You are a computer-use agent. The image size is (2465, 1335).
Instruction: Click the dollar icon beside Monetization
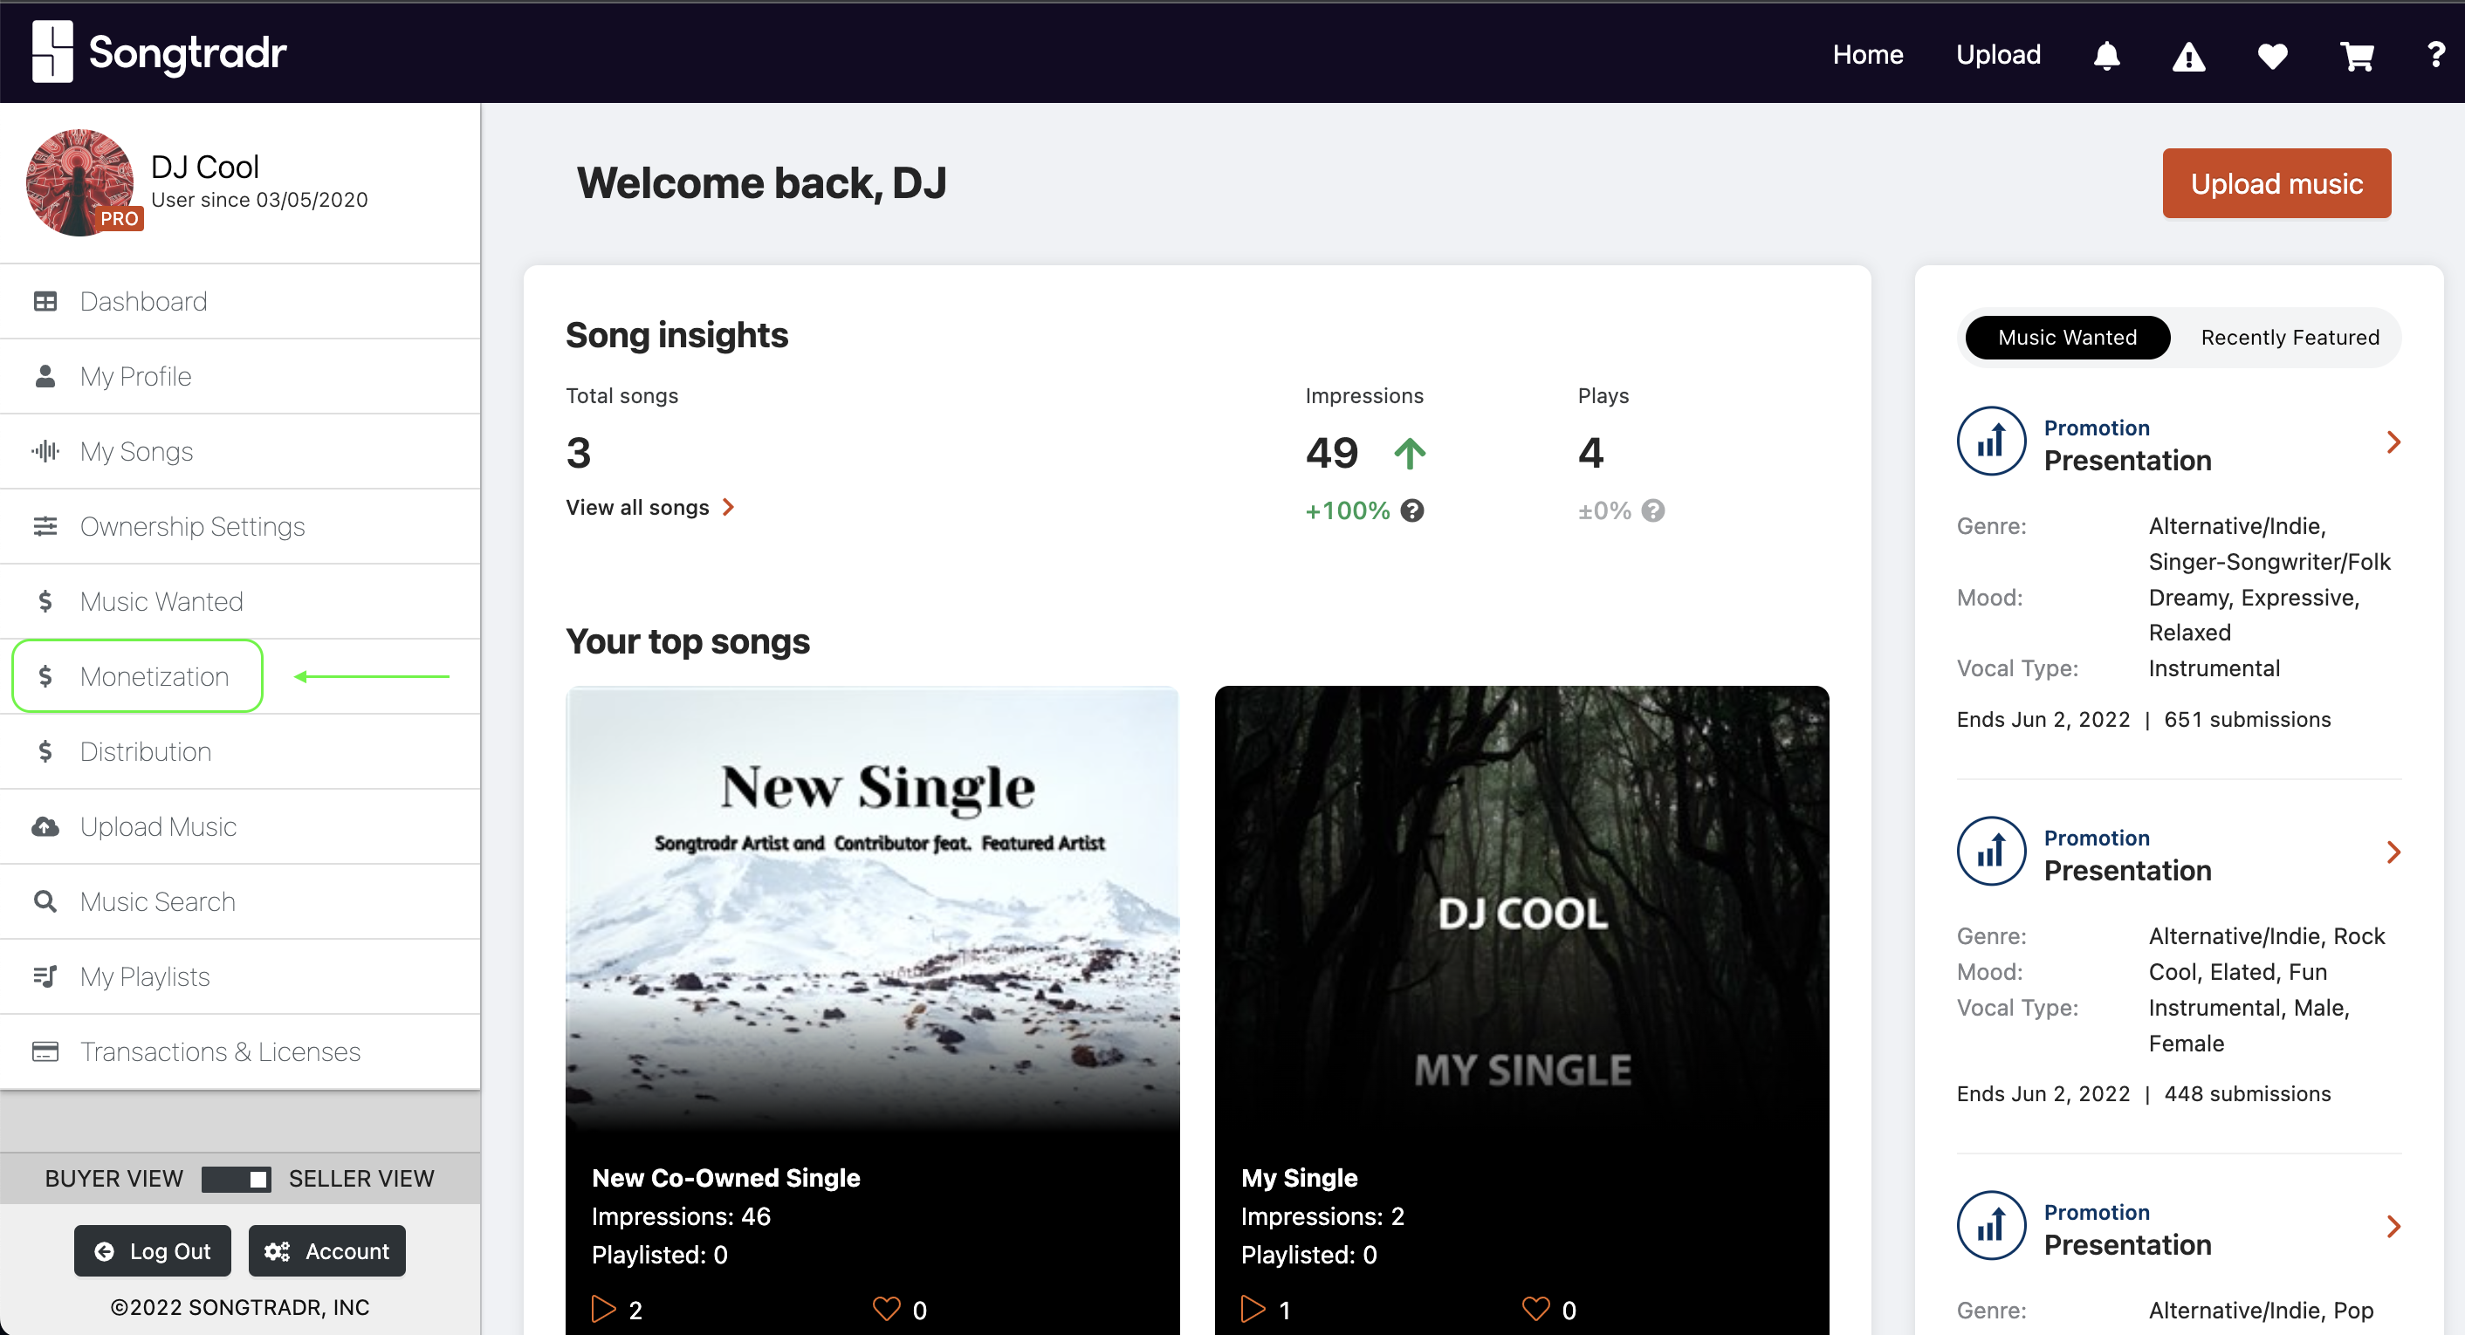tap(45, 676)
